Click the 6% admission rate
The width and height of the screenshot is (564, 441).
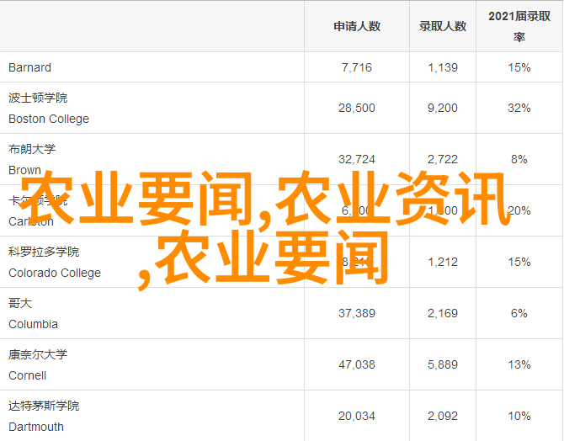pyautogui.click(x=519, y=313)
